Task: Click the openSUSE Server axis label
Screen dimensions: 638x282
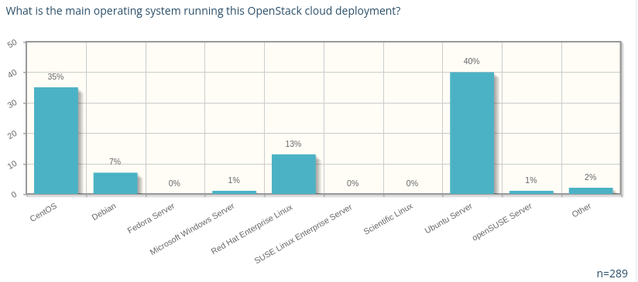Action: [502, 222]
